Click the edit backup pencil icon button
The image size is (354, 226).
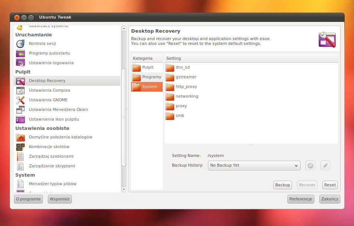(325, 166)
